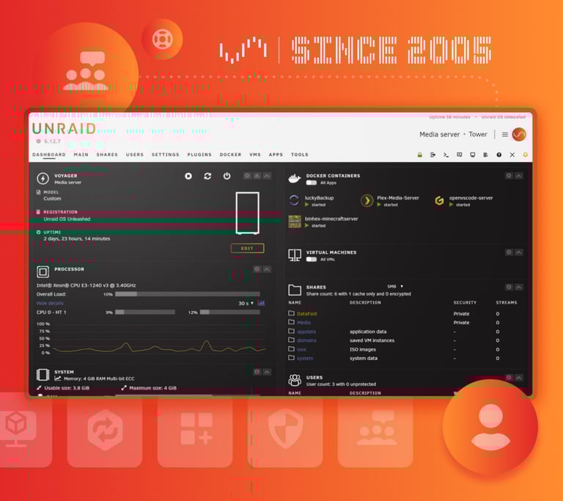
Task: Open the Apps tab
Action: tap(276, 155)
